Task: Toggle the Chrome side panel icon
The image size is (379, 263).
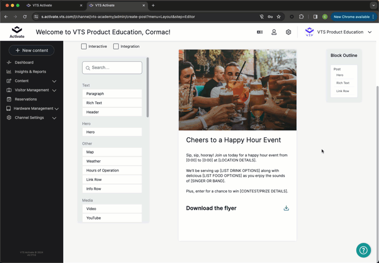Action: pyautogui.click(x=315, y=17)
